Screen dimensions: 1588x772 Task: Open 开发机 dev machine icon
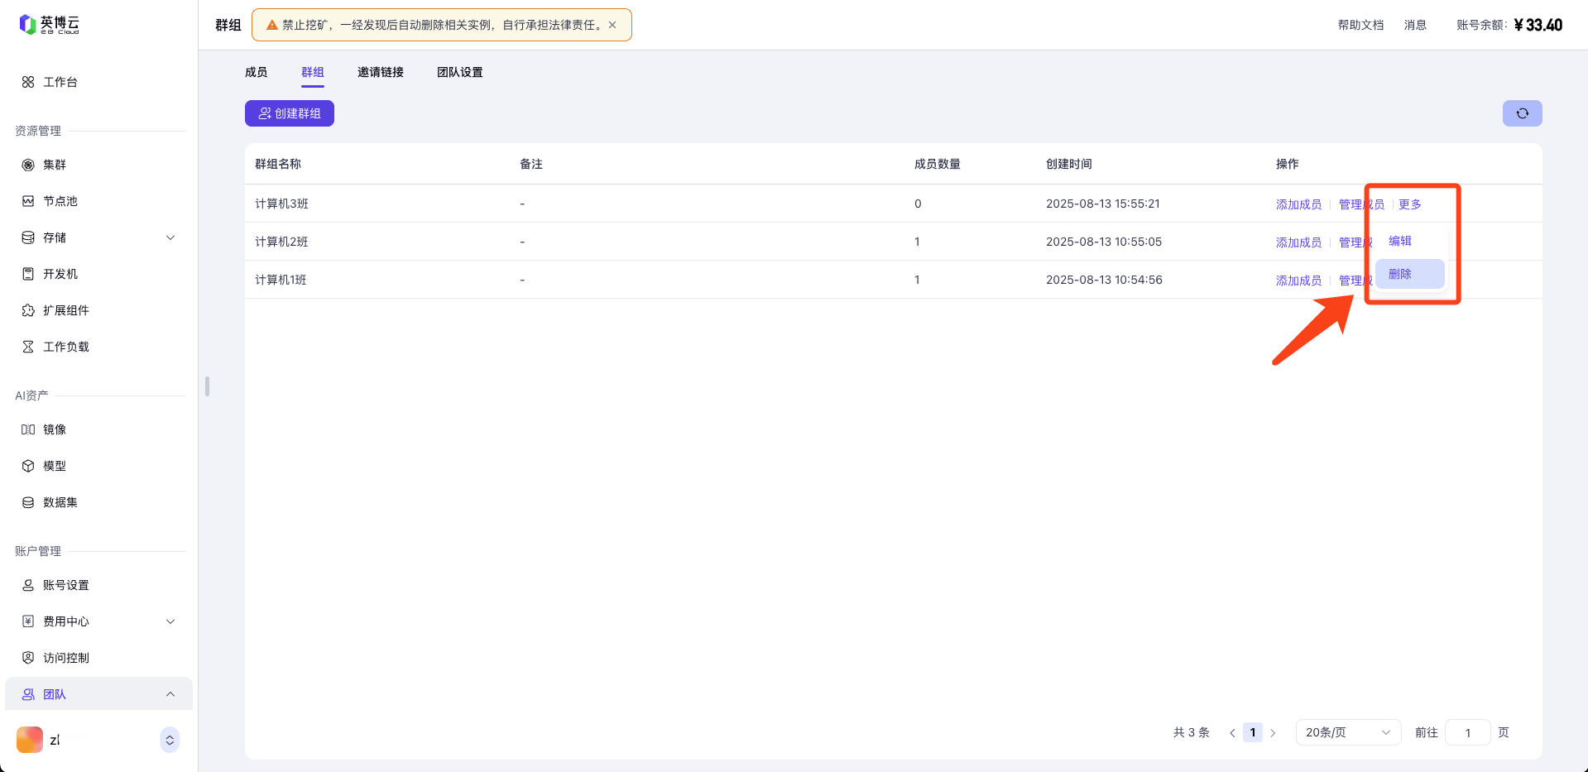28,274
